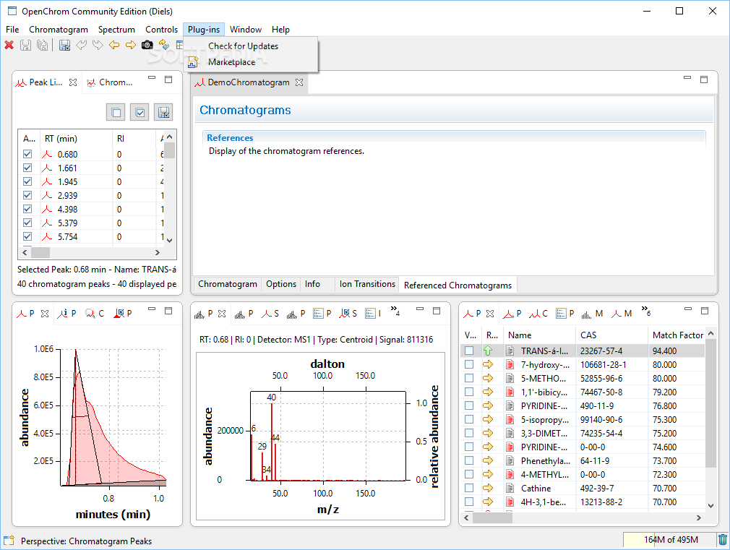Click the Save All toolbar icon
This screenshot has height=550, width=730.
[x=43, y=46]
